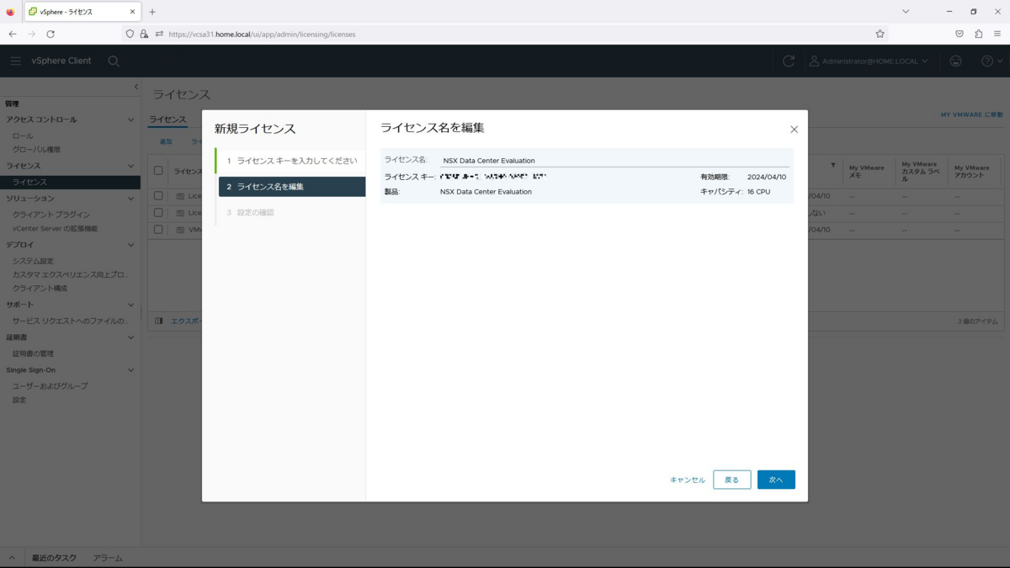Collapse the 証明書 section
Viewport: 1010px width, 568px height.
click(130, 337)
